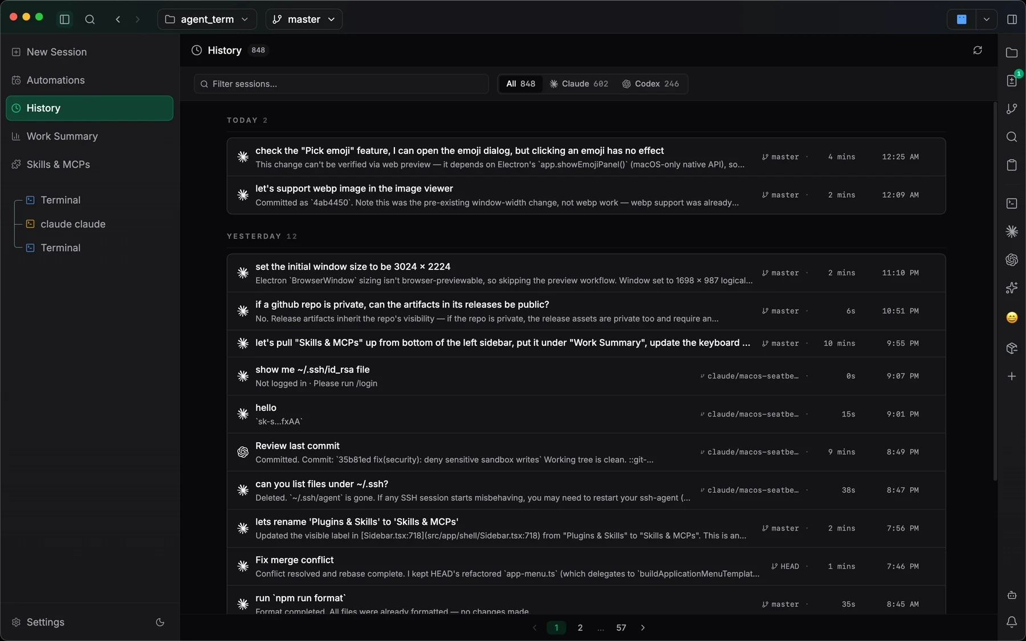1026x641 pixels.
Task: Click the sparkle stars icon in right rail
Action: tap(1012, 288)
